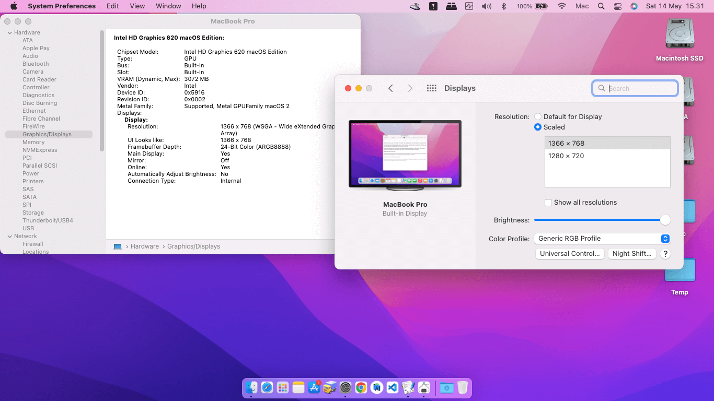Select Firewall under Network
The width and height of the screenshot is (714, 401).
(x=33, y=244)
